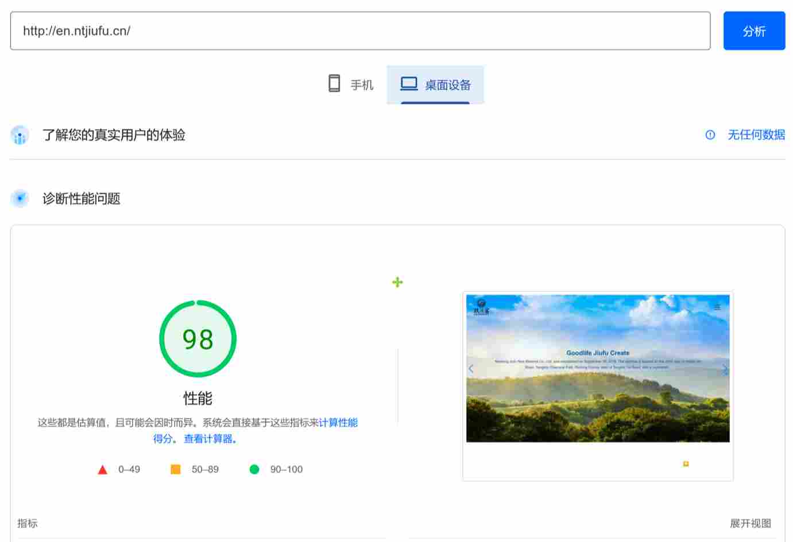The image size is (793, 542).
Task: Expand the metrics with 展开视图
Action: click(x=749, y=523)
